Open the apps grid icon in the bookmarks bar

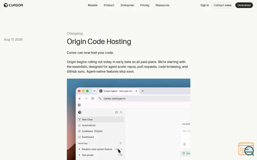(x=79, y=105)
